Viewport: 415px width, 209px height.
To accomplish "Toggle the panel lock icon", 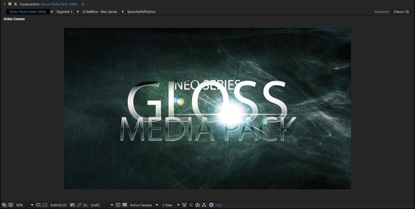I will (15, 4).
